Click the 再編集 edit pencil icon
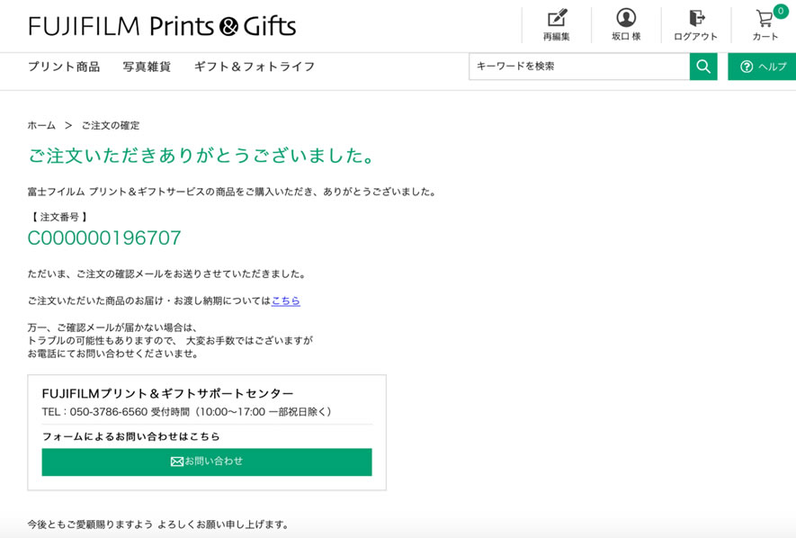The image size is (796, 538). 557,18
